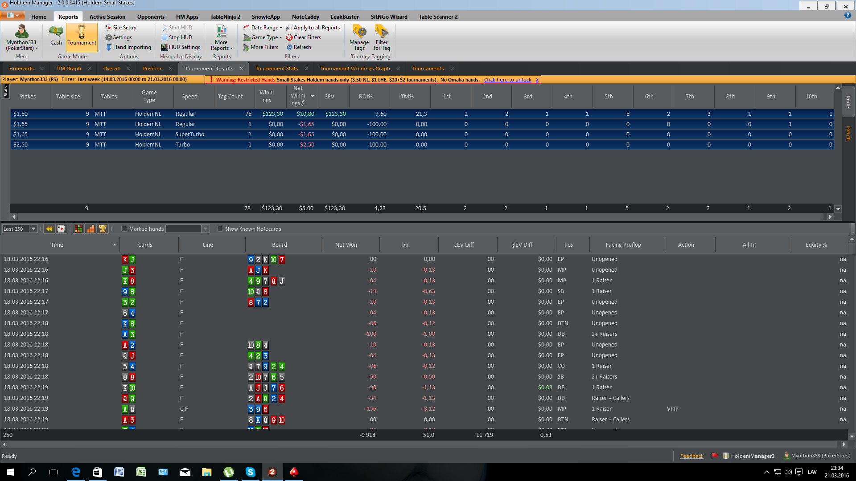Select the VPIP hand with line C,F
This screenshot has height=481, width=856.
pos(424,409)
